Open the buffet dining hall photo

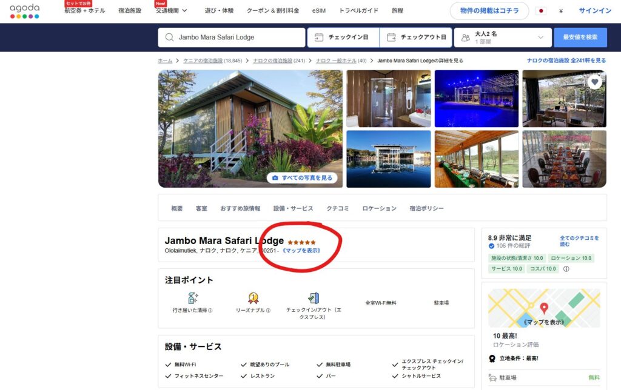coord(477,159)
